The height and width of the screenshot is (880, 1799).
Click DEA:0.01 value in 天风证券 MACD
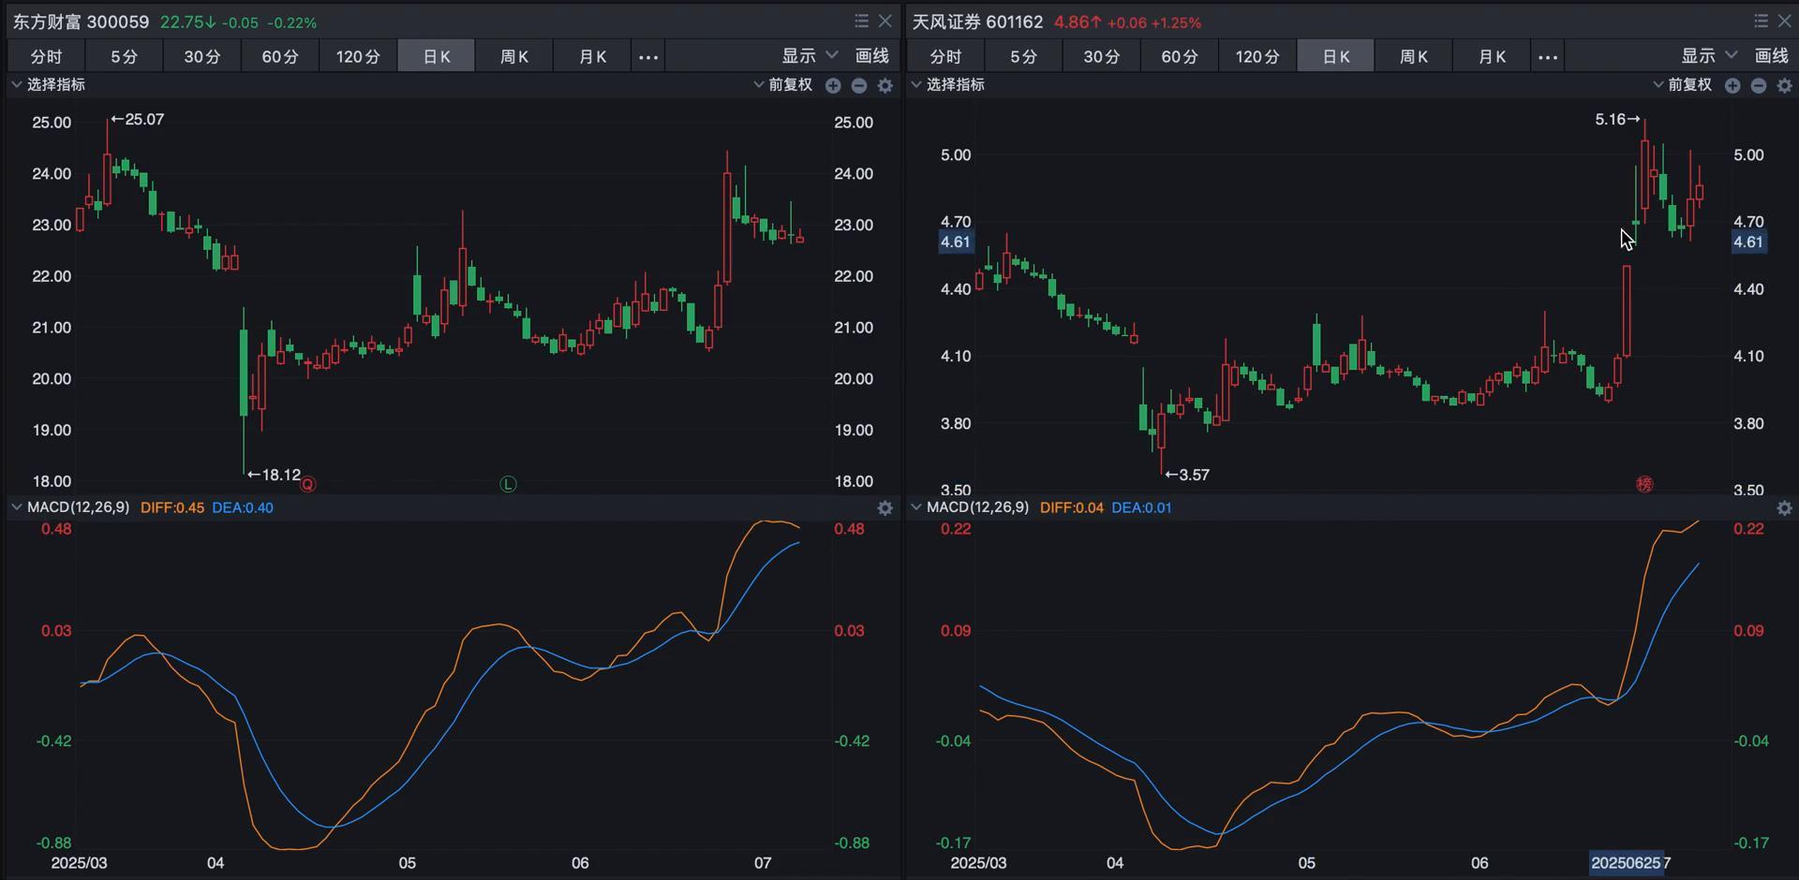point(1142,507)
